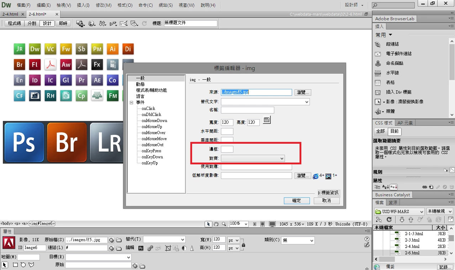Image resolution: width=455 pixels, height=270 pixels.
Task: Open class dropdown in properties panel
Action: pyautogui.click(x=298, y=241)
